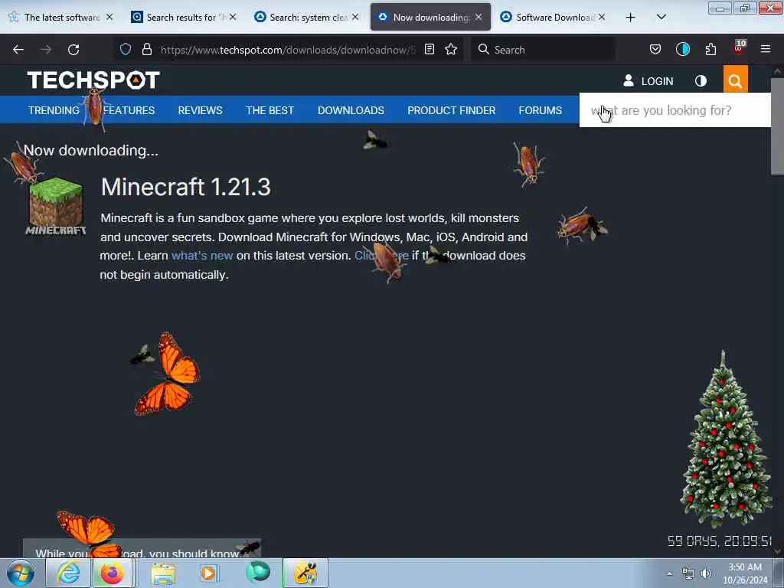
Task: Open a new tab with the plus button
Action: [631, 18]
